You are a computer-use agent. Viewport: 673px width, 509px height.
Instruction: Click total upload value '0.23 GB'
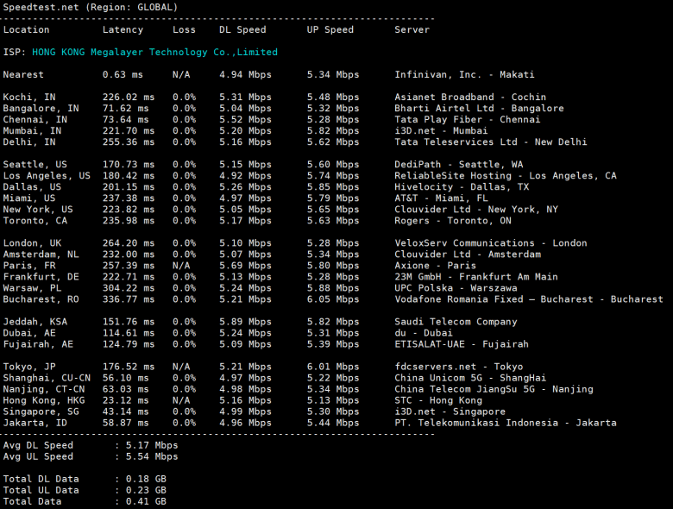(x=146, y=490)
